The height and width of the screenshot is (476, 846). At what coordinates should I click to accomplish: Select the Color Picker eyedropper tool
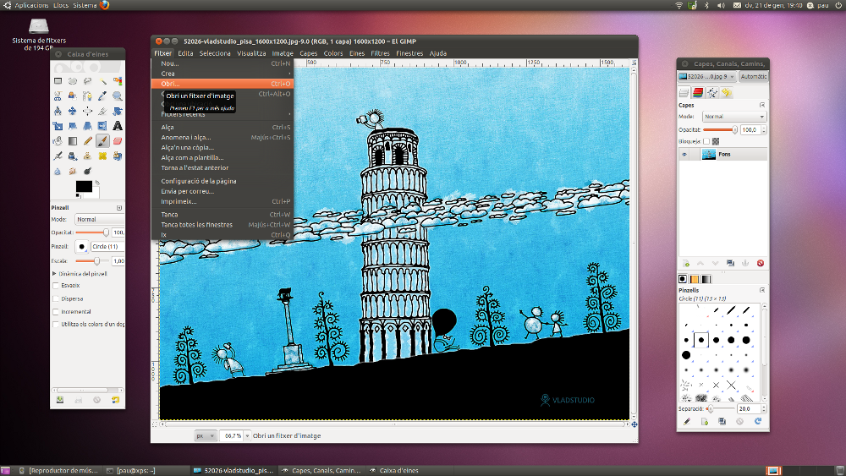coord(102,96)
